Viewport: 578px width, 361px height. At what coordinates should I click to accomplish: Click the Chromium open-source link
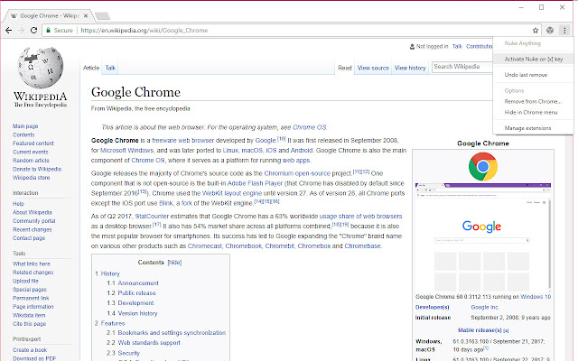pos(297,173)
